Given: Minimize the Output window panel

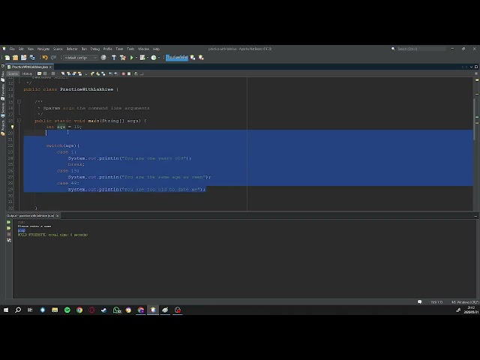Looking at the screenshot, I should [x=475, y=216].
